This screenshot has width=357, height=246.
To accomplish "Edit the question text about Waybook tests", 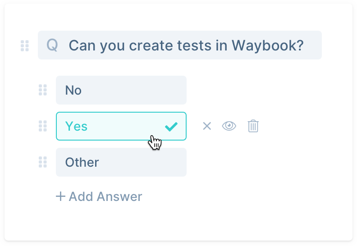I will tap(186, 46).
